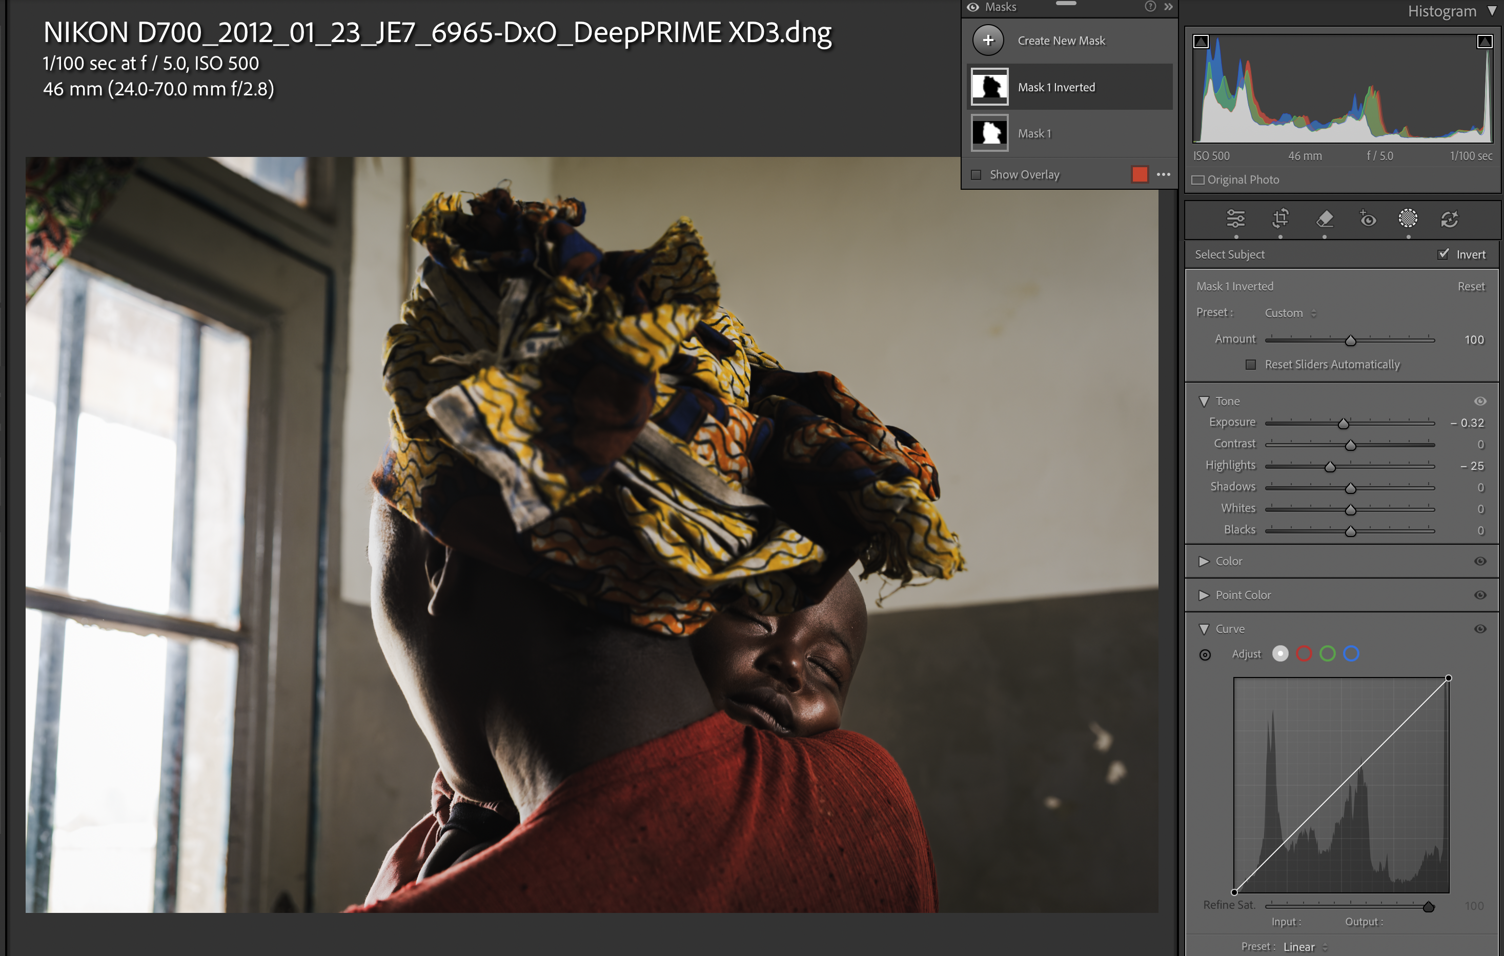Click the Reset button for mask
This screenshot has height=956, width=1504.
[1470, 286]
